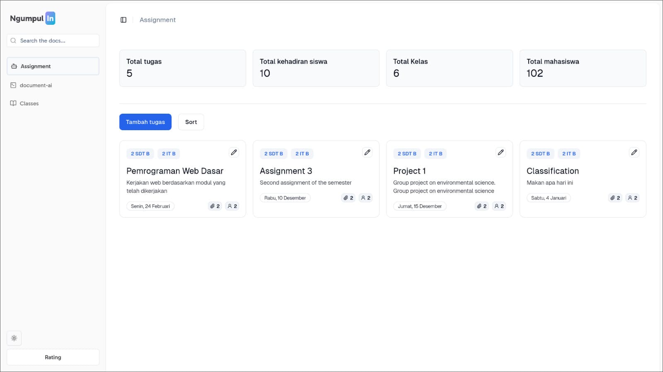Click the attachment count badge on Assignment 3
Image resolution: width=663 pixels, height=372 pixels.
tap(348, 198)
